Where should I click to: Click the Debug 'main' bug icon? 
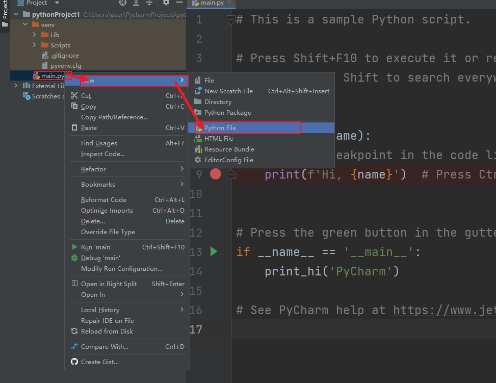pos(75,259)
